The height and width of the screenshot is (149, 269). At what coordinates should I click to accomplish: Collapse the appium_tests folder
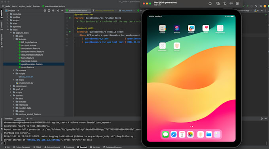[11, 33]
